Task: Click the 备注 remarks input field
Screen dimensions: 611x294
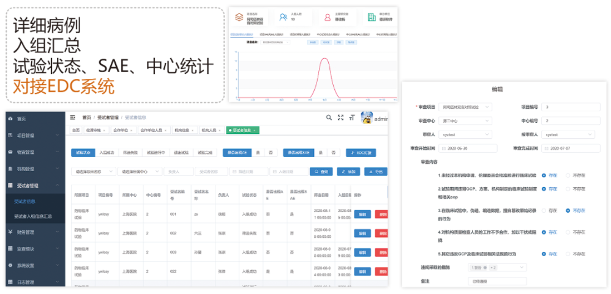Action: coord(497,281)
